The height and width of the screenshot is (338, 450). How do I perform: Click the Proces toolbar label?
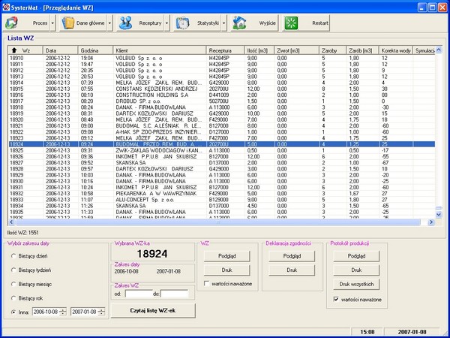pyautogui.click(x=40, y=23)
